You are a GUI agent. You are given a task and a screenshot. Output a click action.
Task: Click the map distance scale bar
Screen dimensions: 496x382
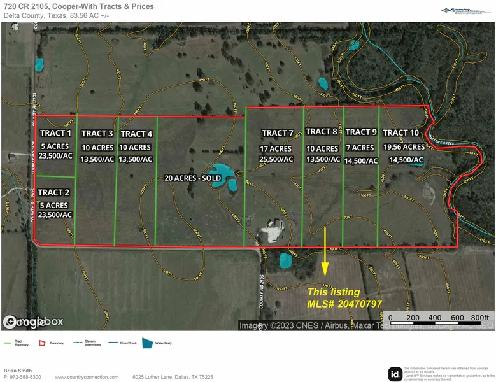point(441,317)
